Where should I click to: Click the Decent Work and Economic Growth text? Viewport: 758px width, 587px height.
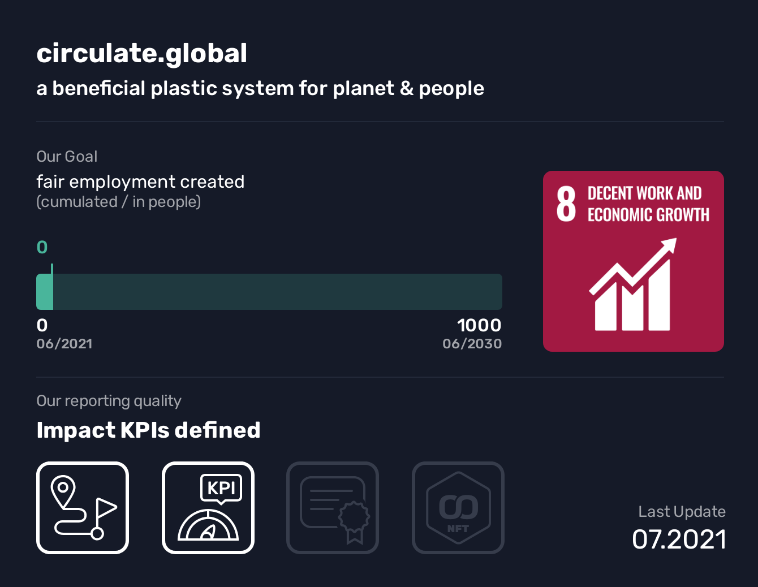click(648, 204)
